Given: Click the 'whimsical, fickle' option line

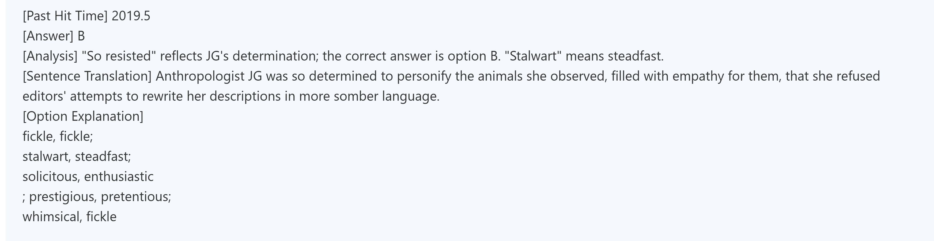Looking at the screenshot, I should point(69,217).
